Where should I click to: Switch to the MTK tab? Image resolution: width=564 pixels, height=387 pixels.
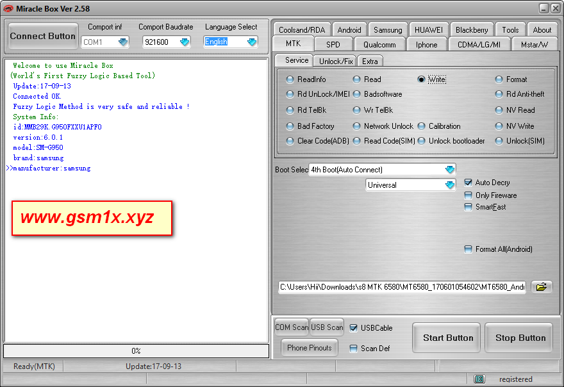[293, 44]
